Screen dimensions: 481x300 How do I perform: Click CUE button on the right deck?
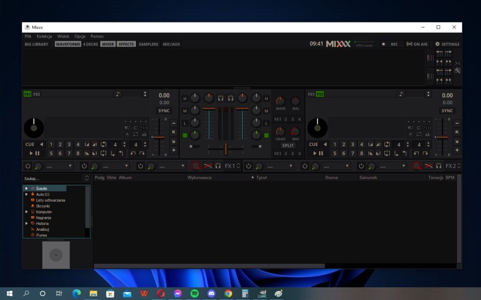(313, 144)
